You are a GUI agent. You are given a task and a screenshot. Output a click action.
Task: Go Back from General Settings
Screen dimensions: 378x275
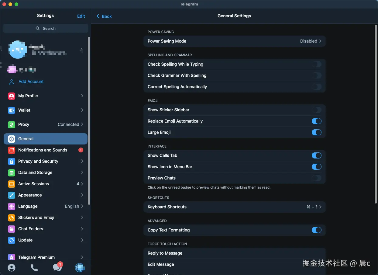point(104,16)
